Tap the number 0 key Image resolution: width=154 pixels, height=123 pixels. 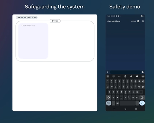(x=143, y=81)
